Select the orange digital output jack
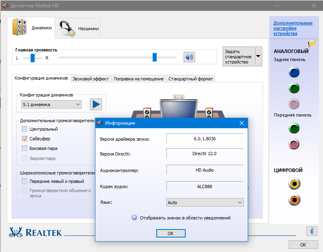Viewport: 323px width, 252px height. coord(294,200)
